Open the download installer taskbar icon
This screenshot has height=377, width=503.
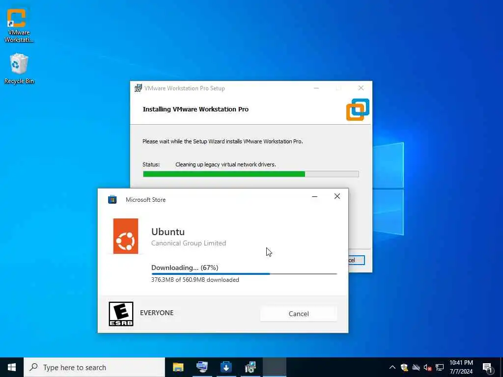click(x=226, y=367)
